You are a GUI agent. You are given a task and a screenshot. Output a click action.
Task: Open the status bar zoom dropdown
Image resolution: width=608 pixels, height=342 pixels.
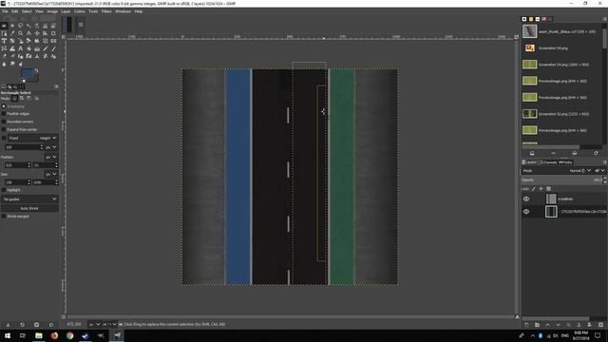pos(109,324)
